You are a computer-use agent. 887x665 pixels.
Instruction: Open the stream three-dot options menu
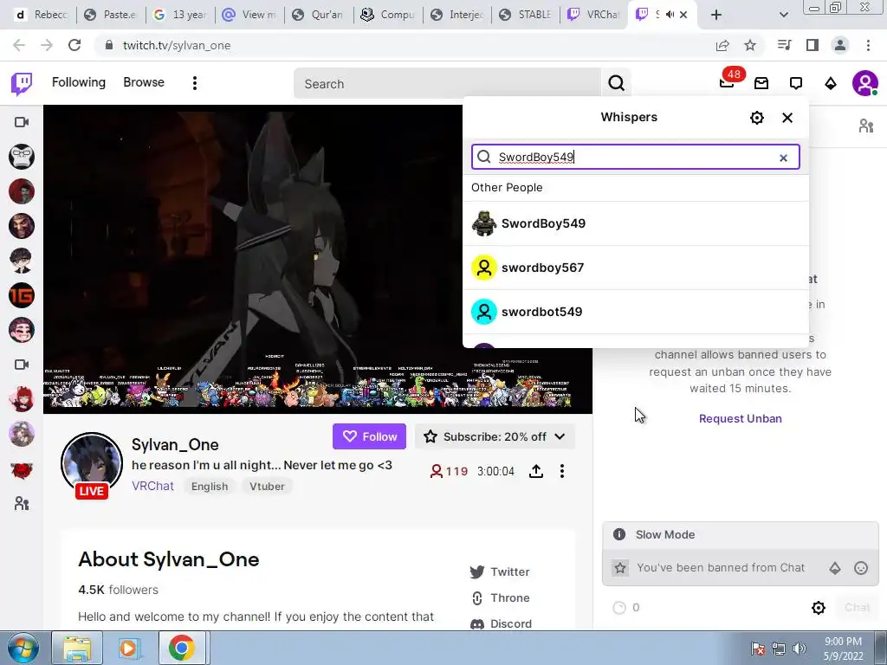pyautogui.click(x=561, y=471)
